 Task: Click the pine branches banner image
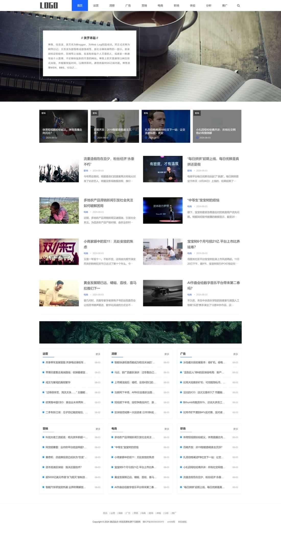(140, 332)
